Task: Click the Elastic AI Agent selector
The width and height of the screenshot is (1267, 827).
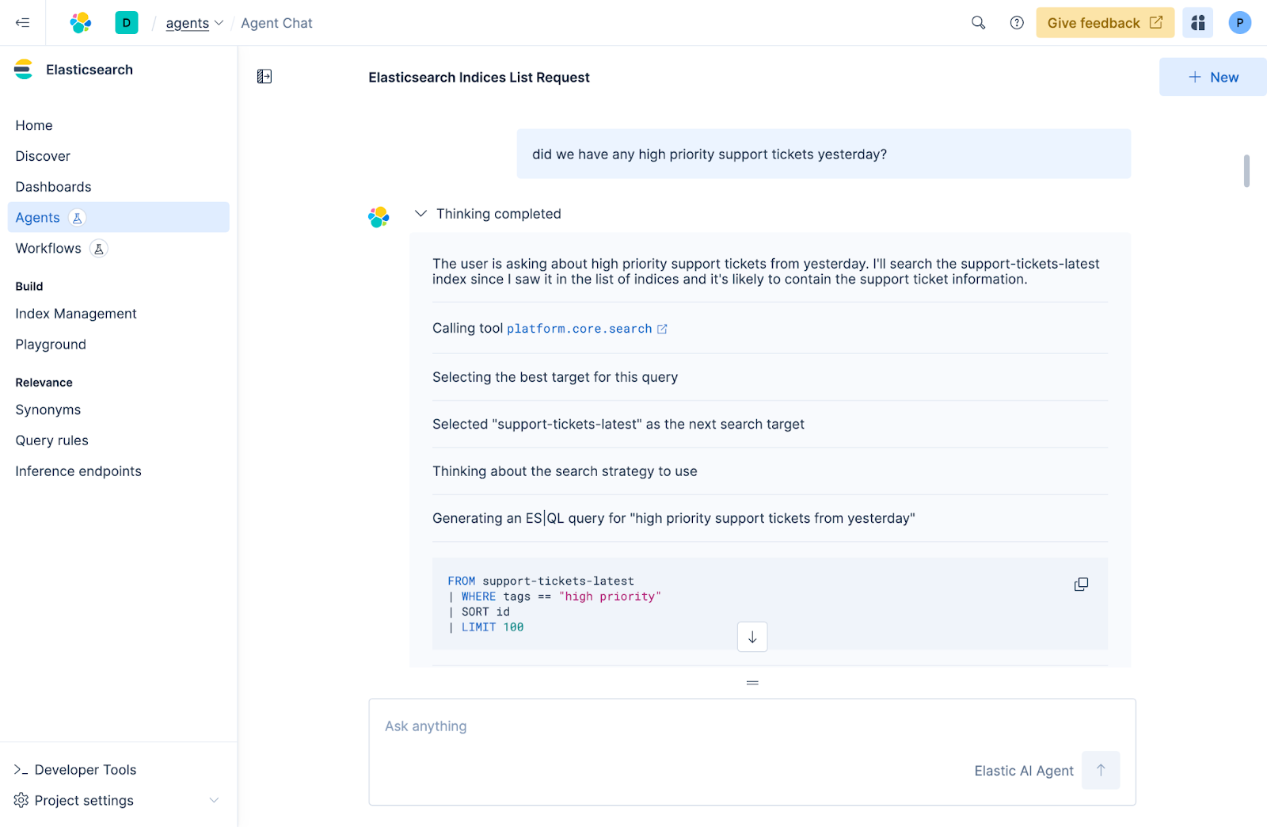Action: (1024, 771)
